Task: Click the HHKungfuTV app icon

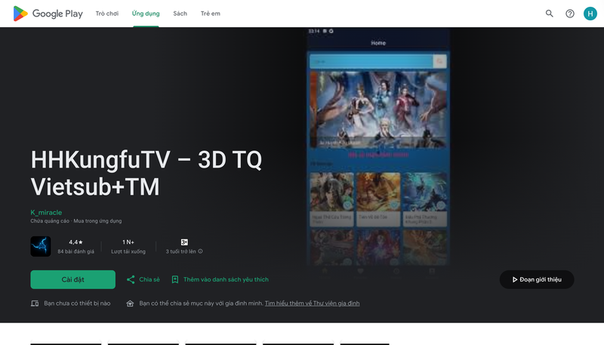Action: coord(41,246)
